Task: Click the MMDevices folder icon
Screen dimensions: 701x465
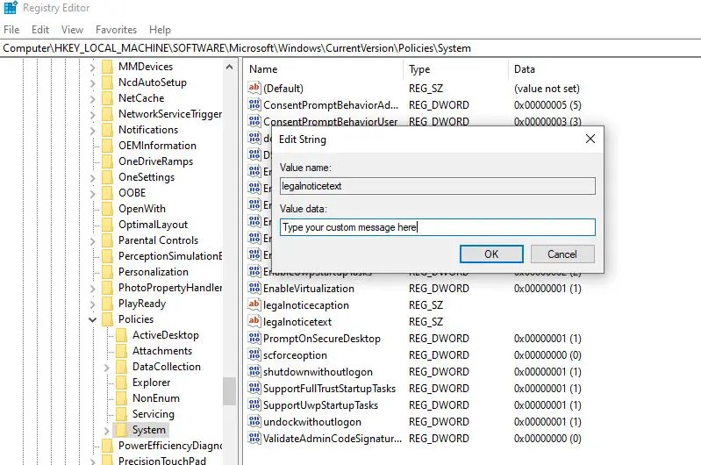Action: (107, 67)
